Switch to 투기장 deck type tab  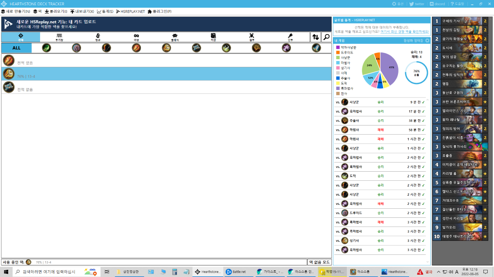coord(59,37)
